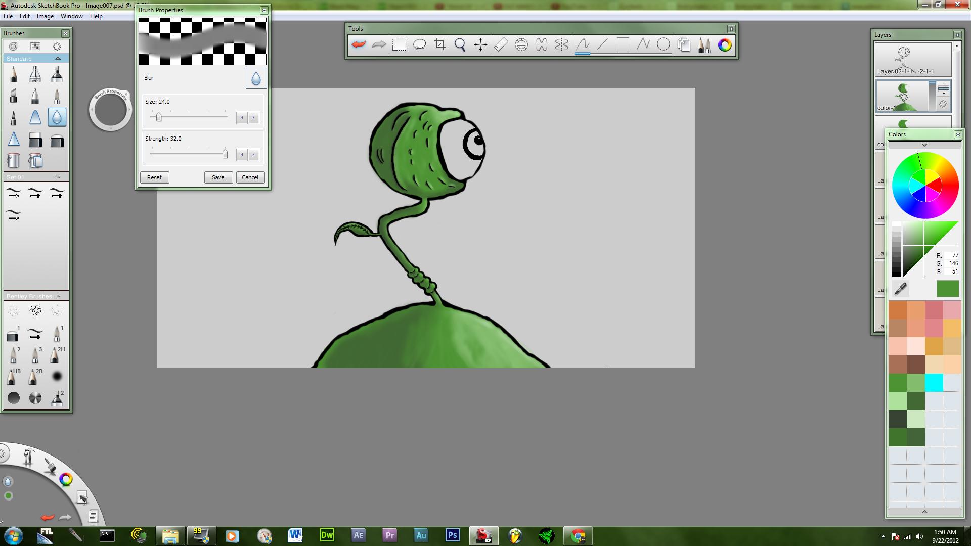Screen dimensions: 971x546
Task: Select the hard Eraser brush
Action: [x=35, y=139]
